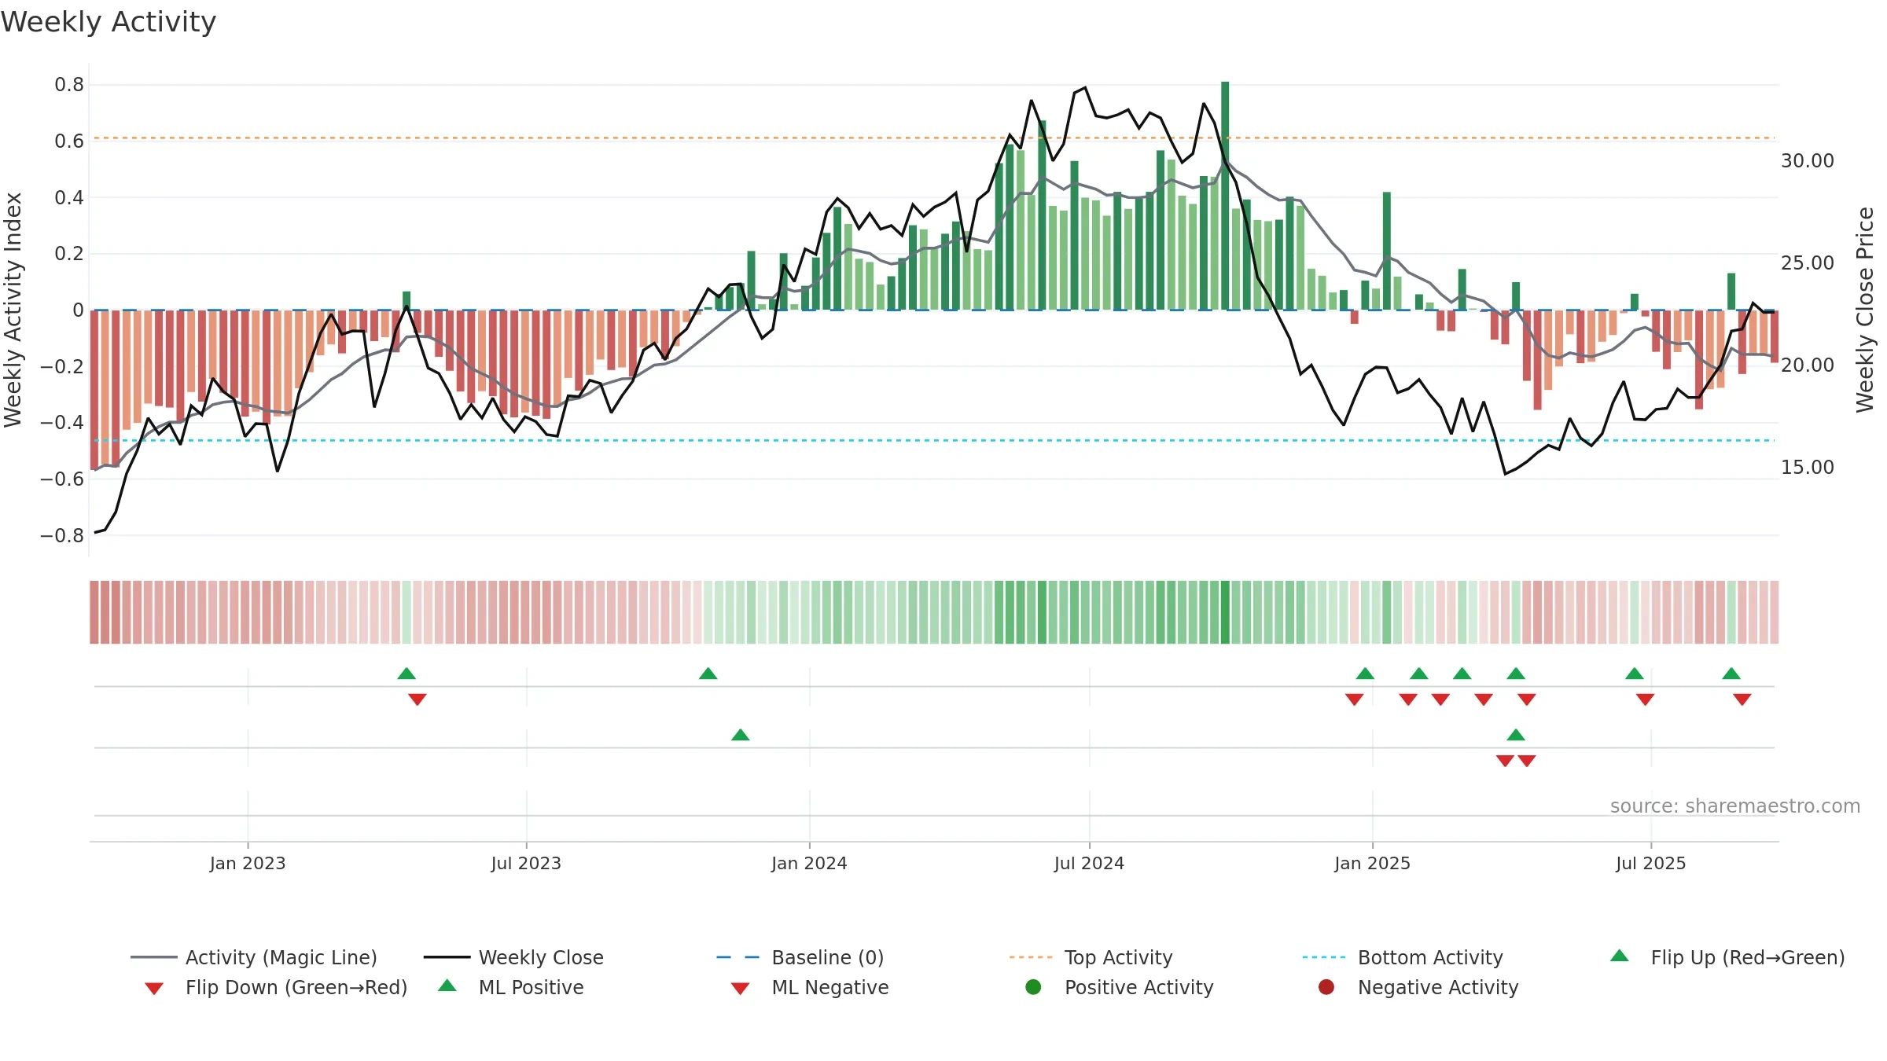
Task: Toggle the Weekly Close legend entry
Action: [513, 957]
